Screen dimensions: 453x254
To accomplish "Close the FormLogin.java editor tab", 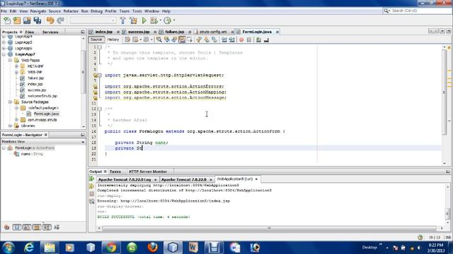I will point(277,32).
